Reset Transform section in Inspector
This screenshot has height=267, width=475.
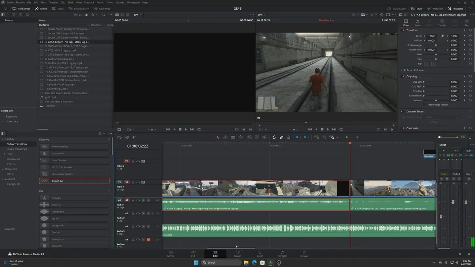pos(470,30)
